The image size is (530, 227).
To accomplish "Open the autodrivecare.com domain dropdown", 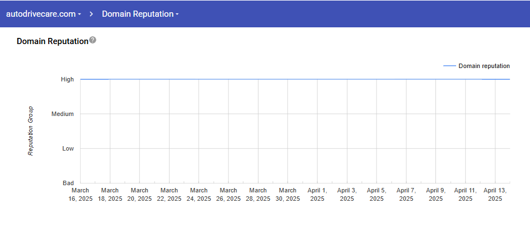I will (x=44, y=14).
